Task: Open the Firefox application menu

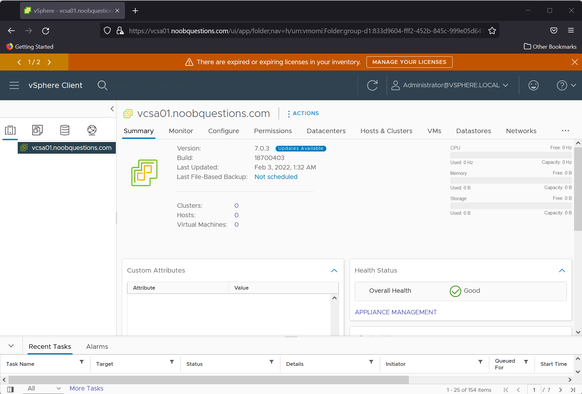Action: click(571, 30)
